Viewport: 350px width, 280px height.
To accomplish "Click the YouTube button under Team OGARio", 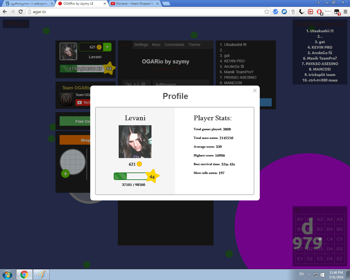I will coord(83,103).
